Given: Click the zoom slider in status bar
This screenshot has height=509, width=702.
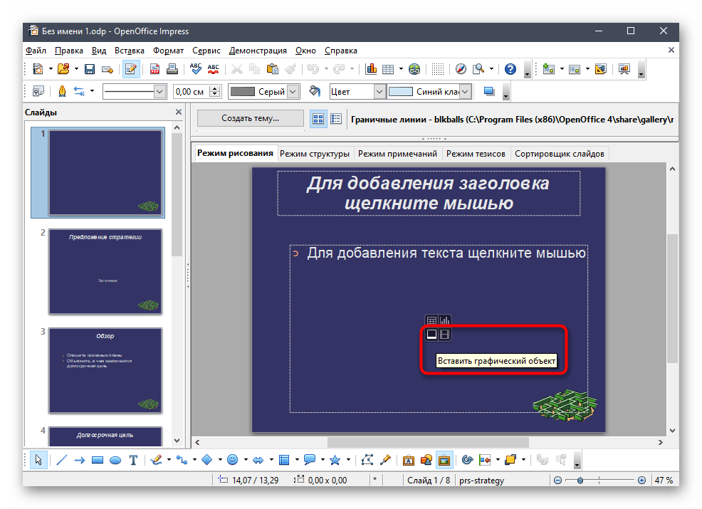Looking at the screenshot, I should point(580,481).
